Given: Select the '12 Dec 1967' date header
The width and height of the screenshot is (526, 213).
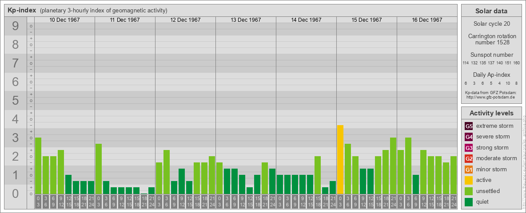Looking at the screenshot, I should pos(185,20).
